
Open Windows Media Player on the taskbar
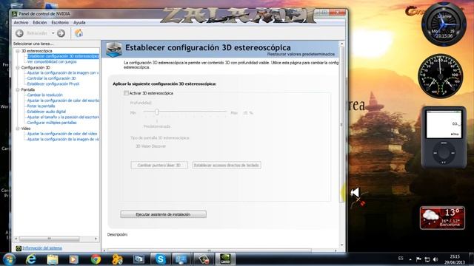click(73, 259)
